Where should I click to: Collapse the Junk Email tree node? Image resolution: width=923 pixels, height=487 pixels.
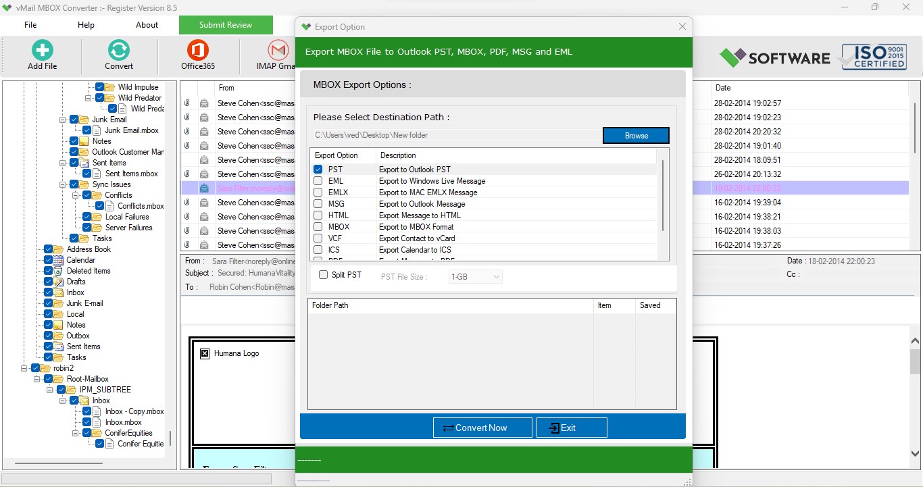(62, 120)
